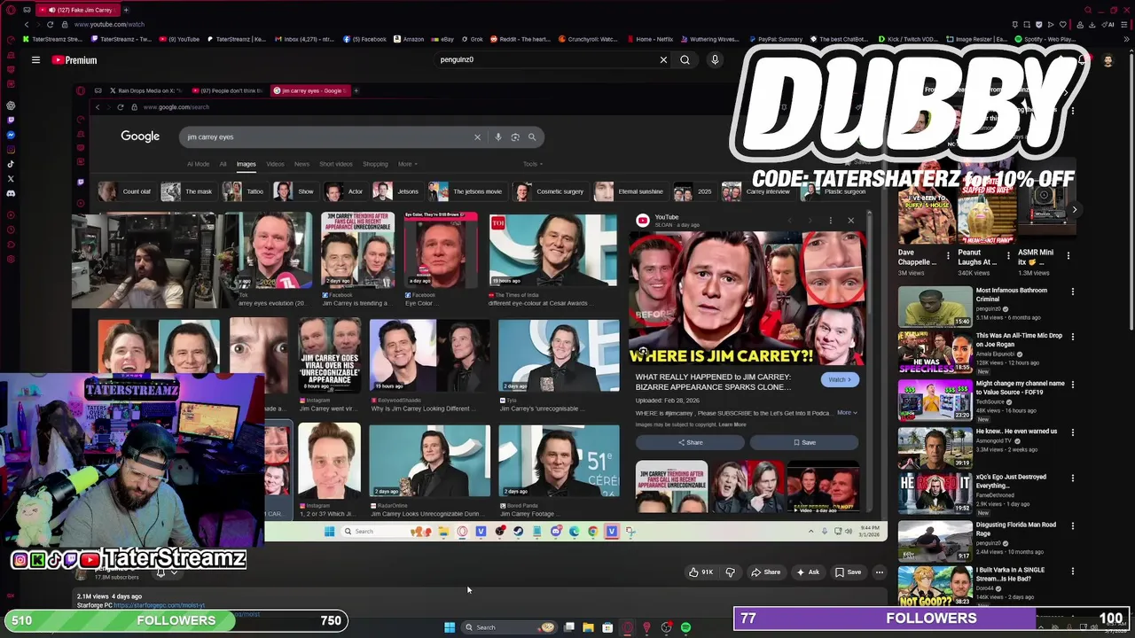Select the Cosmetic surgery filter chip
Viewport: 1135px width, 638px height.
(x=550, y=191)
